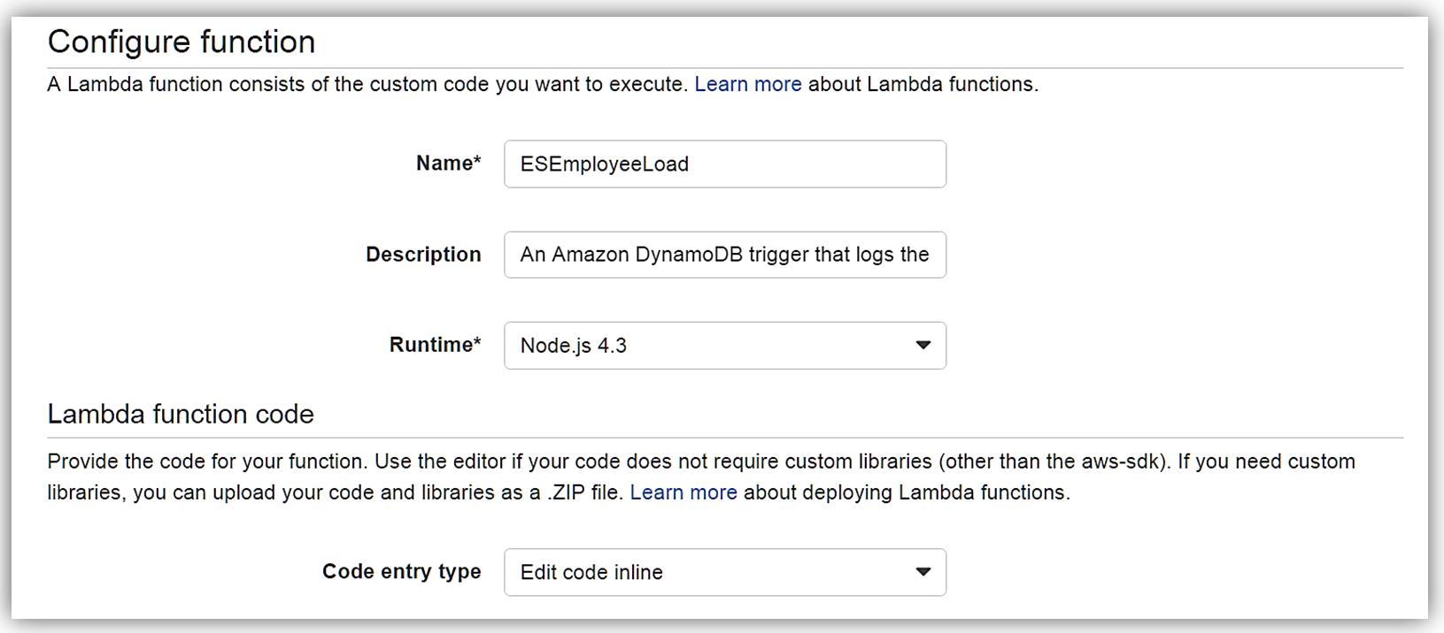Click the Description field label
The width and height of the screenshot is (1444, 633).
(x=423, y=255)
